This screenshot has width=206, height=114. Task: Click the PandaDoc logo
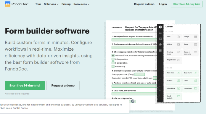tap(17, 4)
